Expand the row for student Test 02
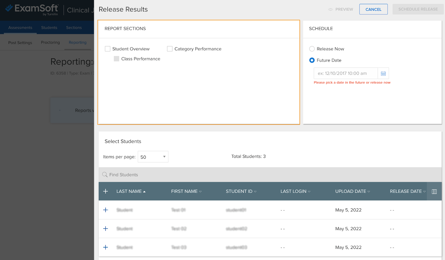This screenshot has height=260, width=445. coord(106,229)
